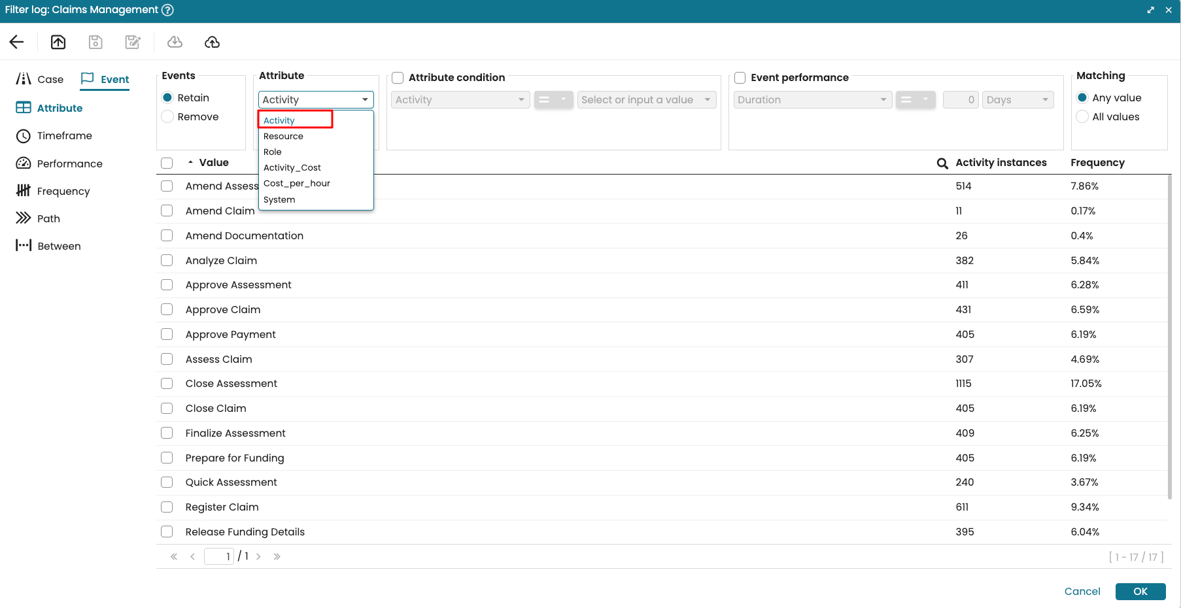Click the page number input field
This screenshot has height=608, width=1181.
pyautogui.click(x=218, y=556)
